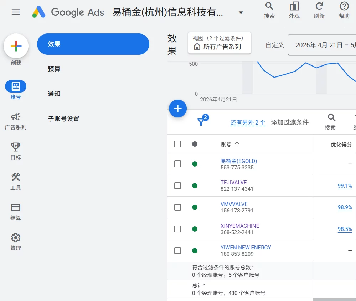356x301 pixels.
Task: Click the multicolor 创建 plus button
Action: 16,46
